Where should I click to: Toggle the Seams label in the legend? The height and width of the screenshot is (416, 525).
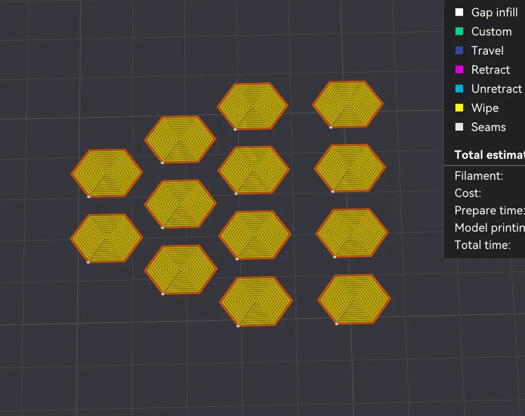point(488,127)
